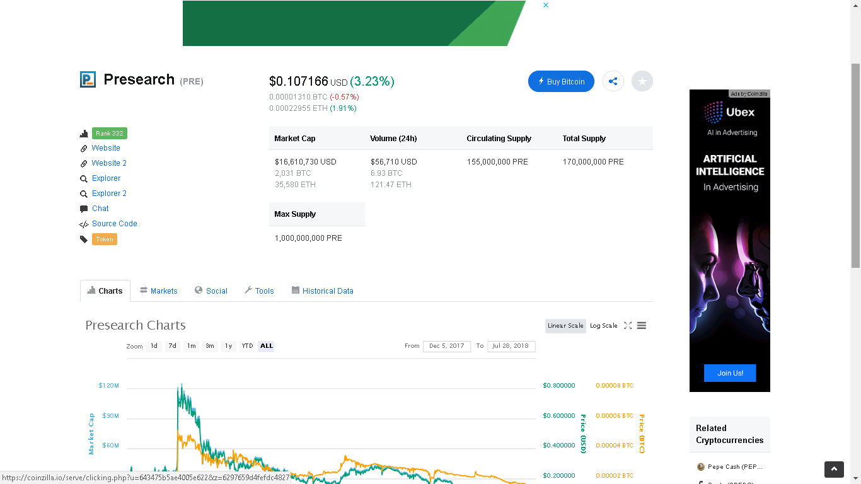Viewport: 861px width, 484px height.
Task: Set chart zoom to 3m
Action: click(210, 346)
